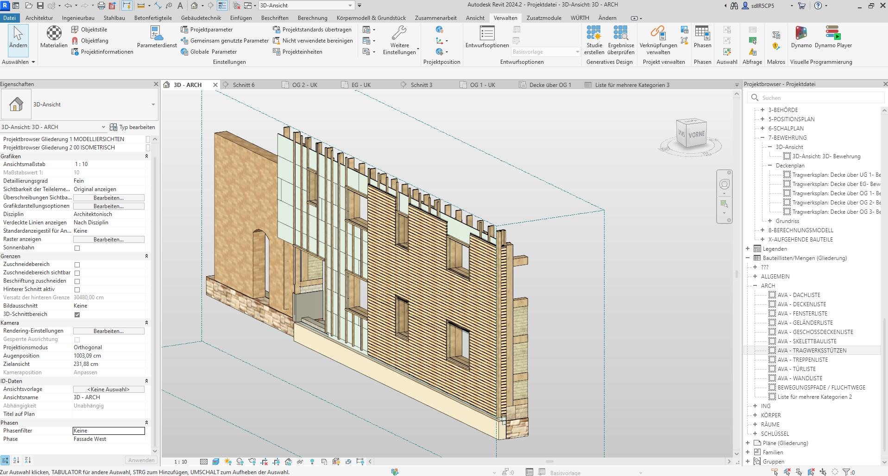Image resolution: width=888 pixels, height=476 pixels.
Task: Disable the 3D-Schnittbereich checkbox
Action: (76, 314)
